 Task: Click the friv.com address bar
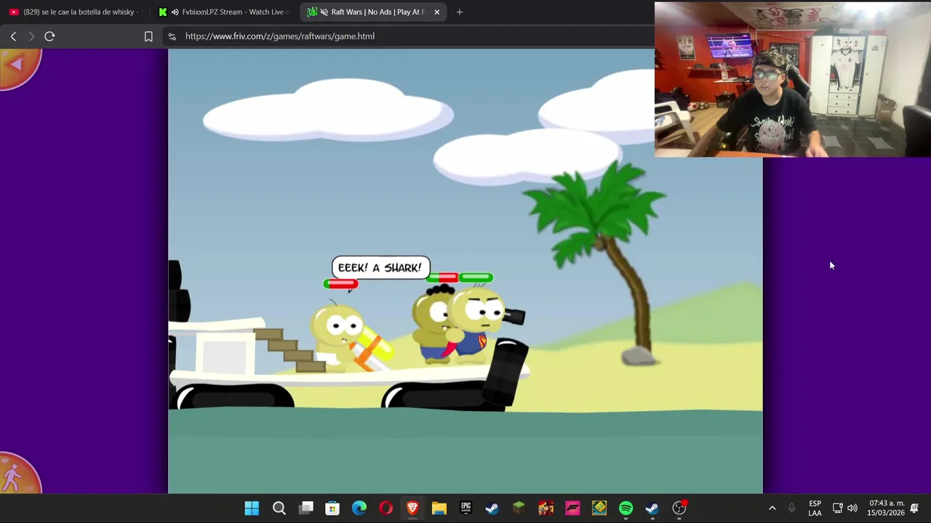tap(407, 36)
